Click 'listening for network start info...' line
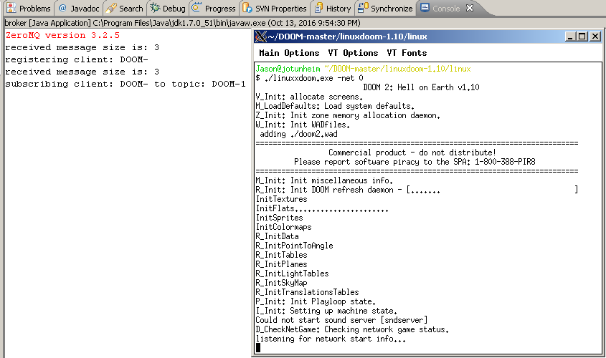 point(331,339)
